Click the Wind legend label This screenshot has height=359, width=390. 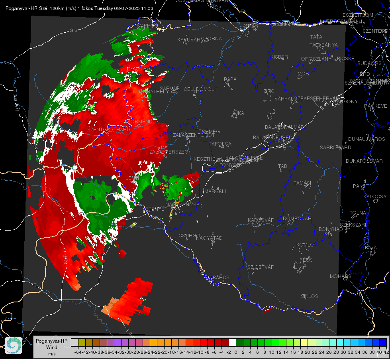pos(51,347)
